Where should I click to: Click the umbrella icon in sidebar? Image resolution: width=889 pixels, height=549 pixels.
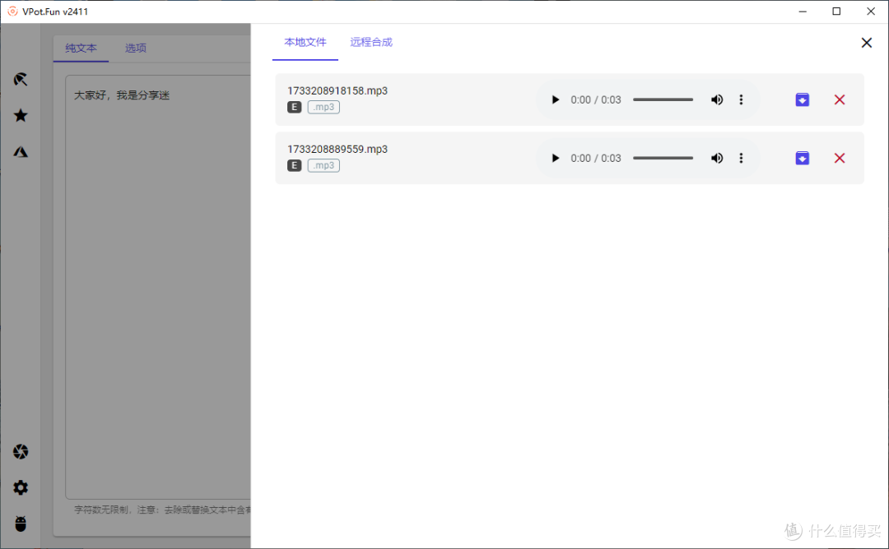[x=21, y=79]
